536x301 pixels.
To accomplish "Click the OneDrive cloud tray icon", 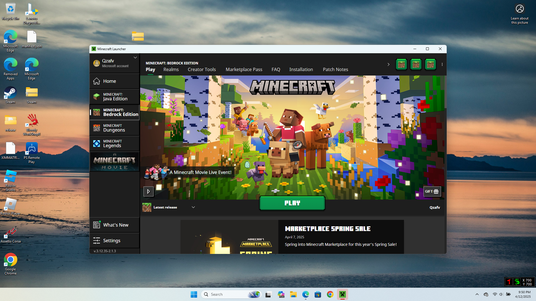I will coord(486,294).
